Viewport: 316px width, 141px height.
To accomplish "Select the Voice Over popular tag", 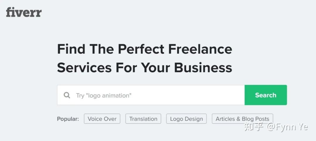I will (102, 119).
